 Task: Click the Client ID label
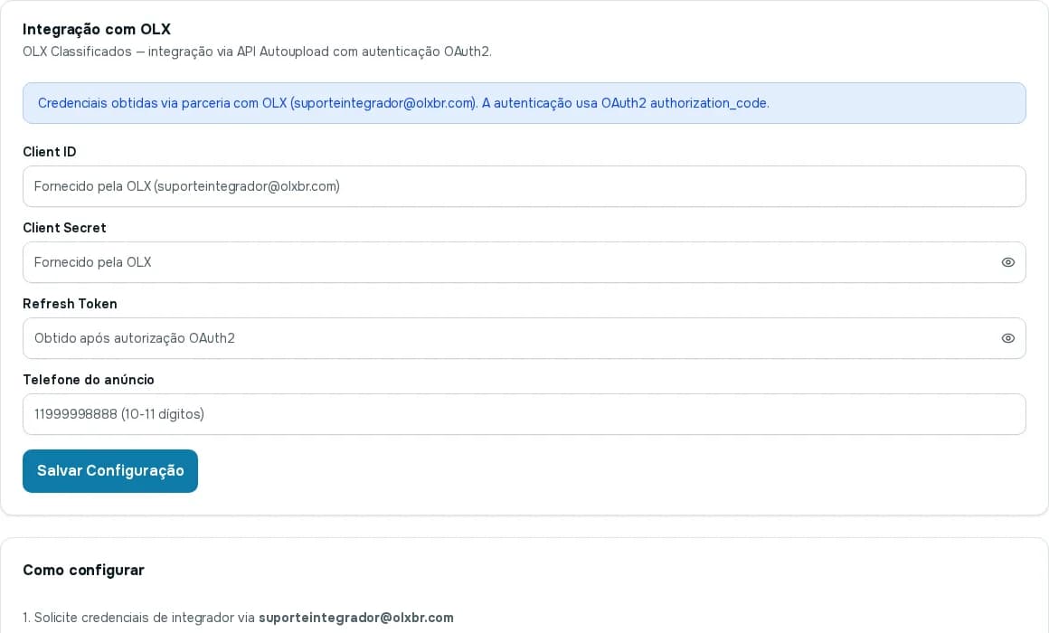[50, 152]
